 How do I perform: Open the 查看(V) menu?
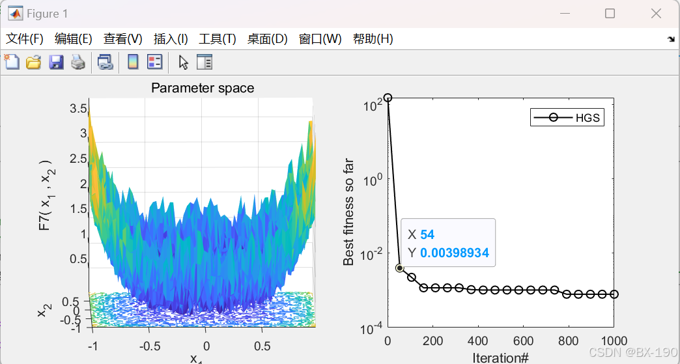pos(122,39)
